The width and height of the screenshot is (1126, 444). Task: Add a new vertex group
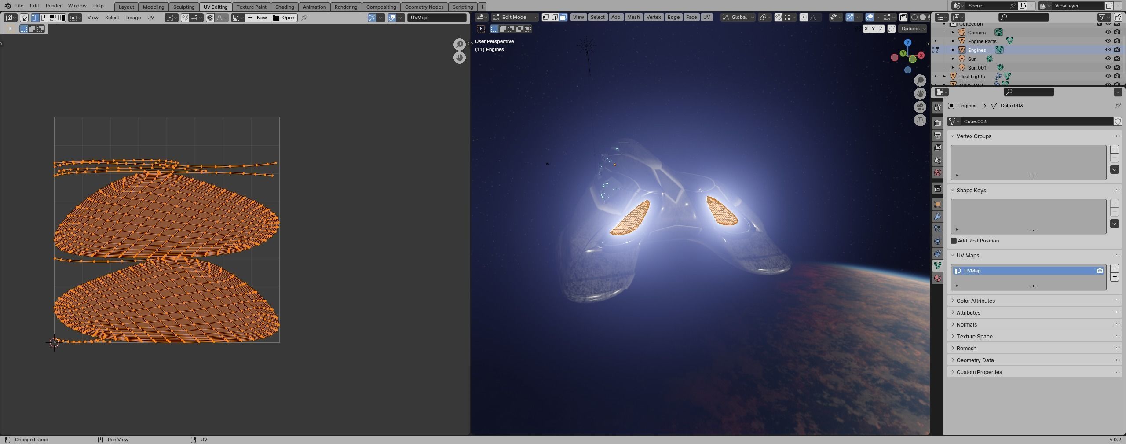click(1114, 149)
